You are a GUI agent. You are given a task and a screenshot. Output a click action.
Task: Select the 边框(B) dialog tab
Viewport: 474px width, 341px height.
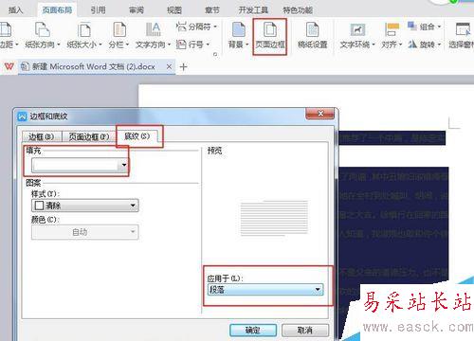point(42,136)
